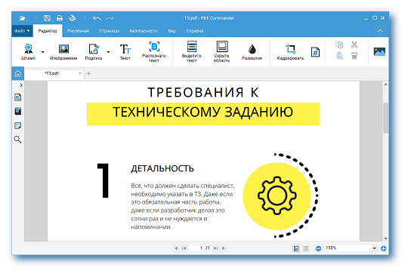Switch to the Рисование tab
408x274 pixels.
(x=78, y=31)
